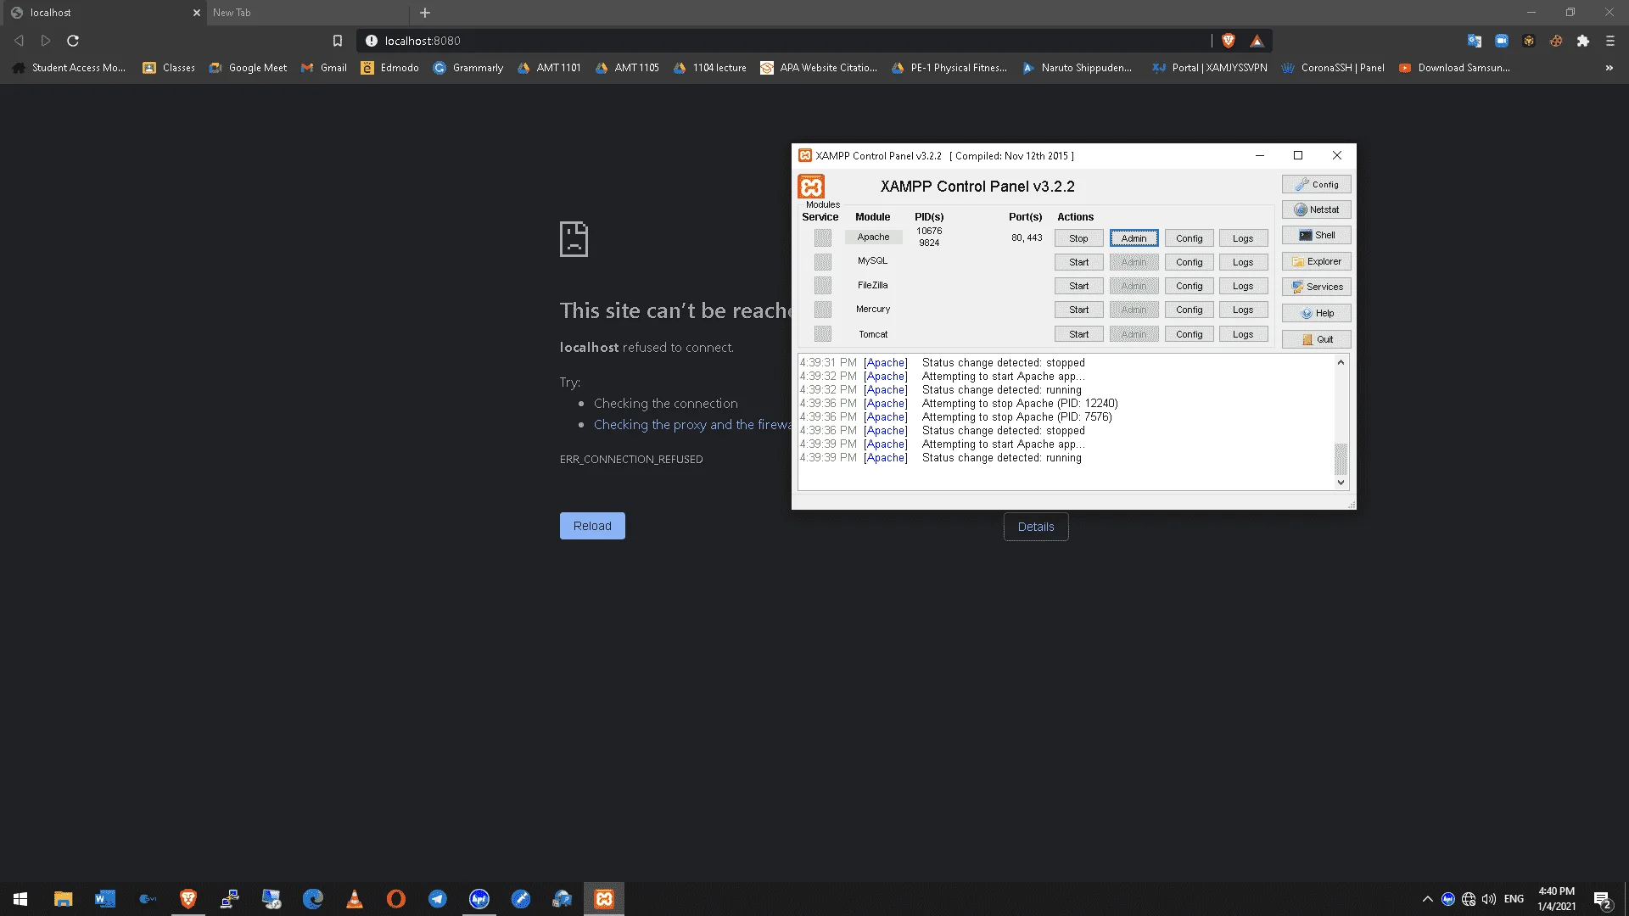Open a new browser tab
Screen dimensions: 1629x916
[425, 13]
